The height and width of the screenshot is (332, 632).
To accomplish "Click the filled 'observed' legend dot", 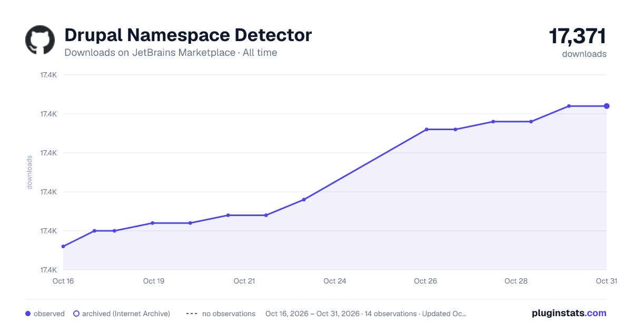I will [28, 314].
